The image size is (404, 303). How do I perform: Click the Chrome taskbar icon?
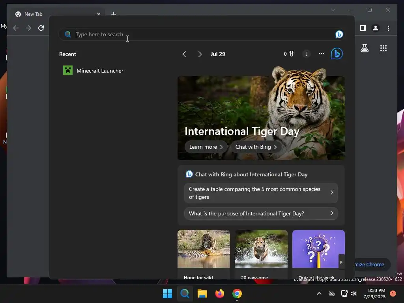tap(237, 294)
